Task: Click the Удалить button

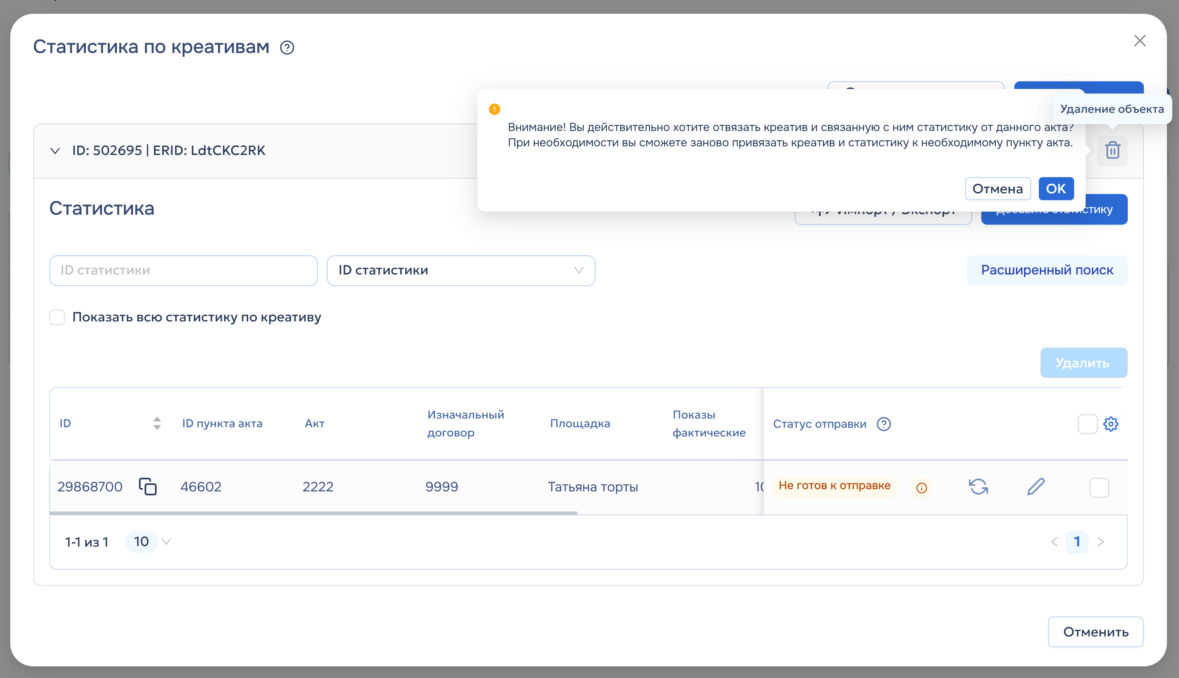Action: click(x=1083, y=363)
